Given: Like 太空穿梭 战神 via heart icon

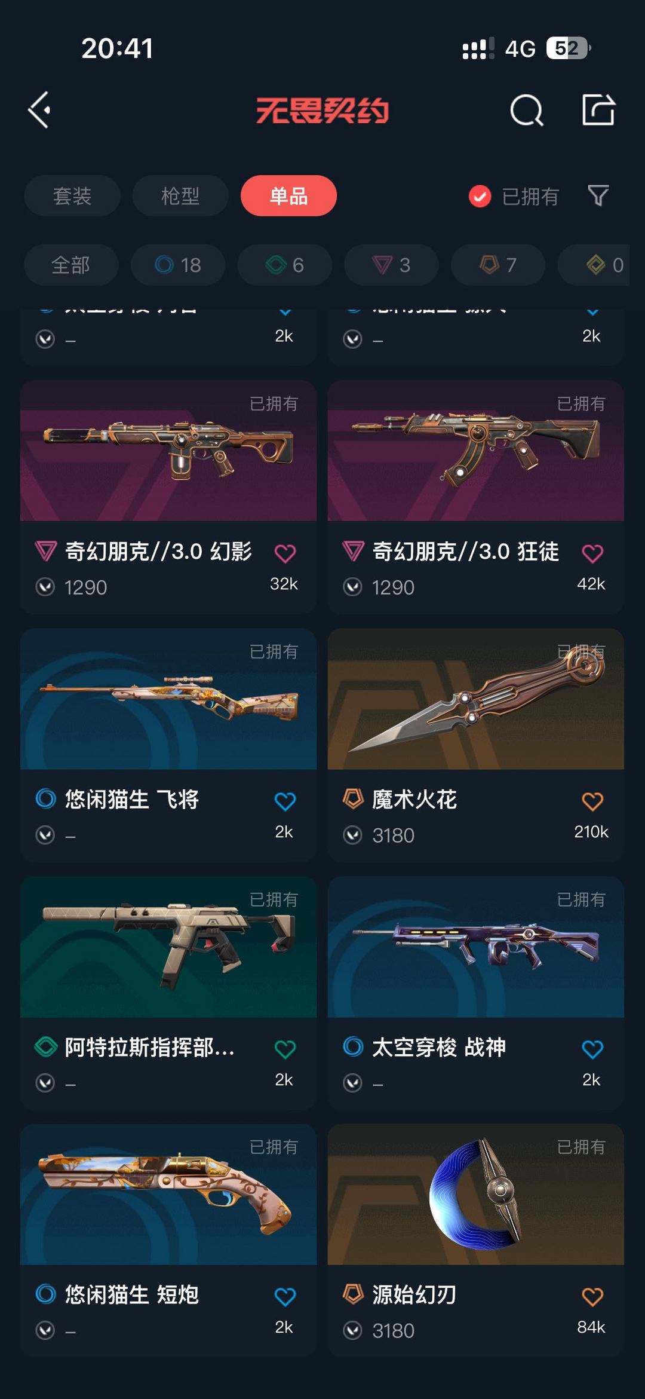Looking at the screenshot, I should pyautogui.click(x=592, y=1049).
